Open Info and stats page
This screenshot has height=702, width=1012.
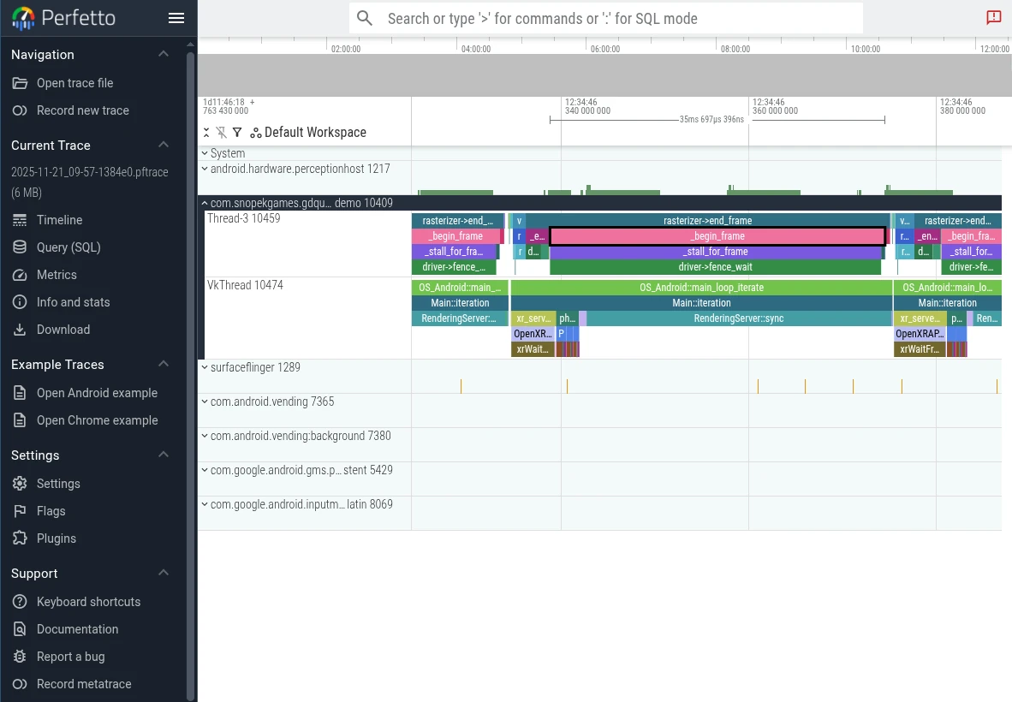coord(73,302)
